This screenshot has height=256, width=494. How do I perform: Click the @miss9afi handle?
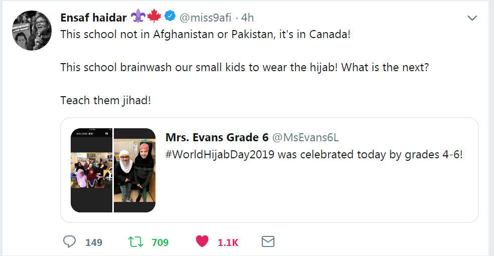tap(205, 18)
